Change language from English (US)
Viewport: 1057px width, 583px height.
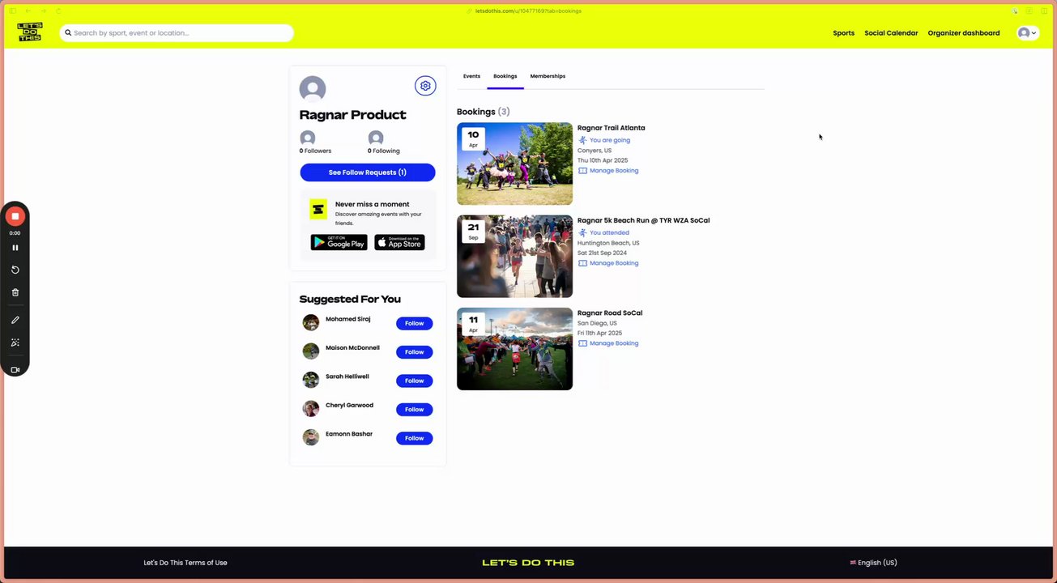point(873,563)
